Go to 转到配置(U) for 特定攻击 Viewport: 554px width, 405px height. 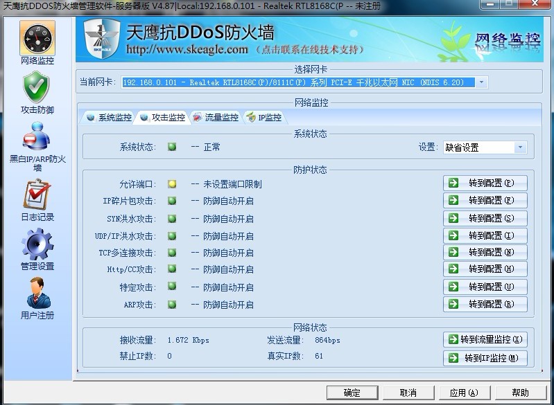485,287
